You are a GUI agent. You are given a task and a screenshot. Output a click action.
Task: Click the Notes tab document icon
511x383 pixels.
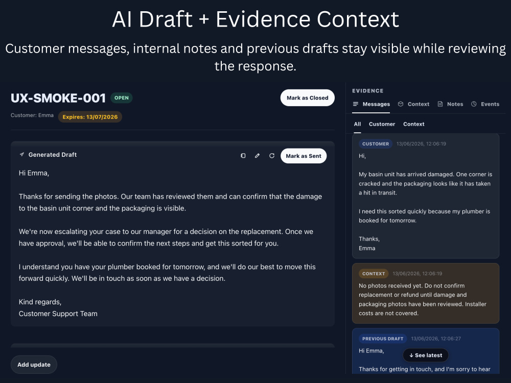440,104
